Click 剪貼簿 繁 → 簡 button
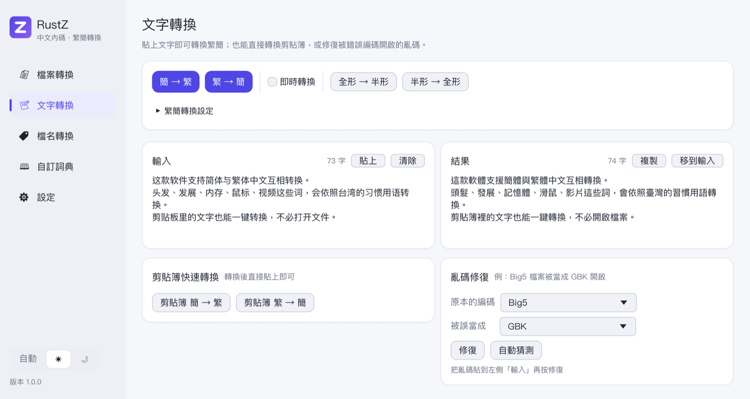Viewport: 750px width, 399px height. pos(275,303)
